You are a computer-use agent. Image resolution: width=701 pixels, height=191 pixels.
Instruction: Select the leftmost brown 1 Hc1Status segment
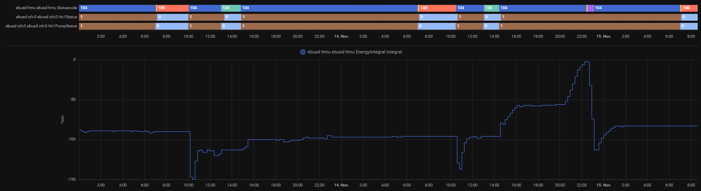pyautogui.click(x=118, y=17)
